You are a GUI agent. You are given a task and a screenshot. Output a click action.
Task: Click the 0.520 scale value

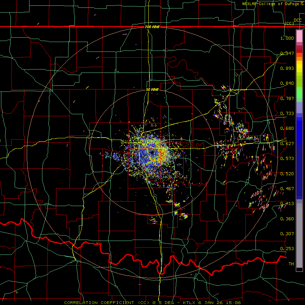click(x=287, y=174)
